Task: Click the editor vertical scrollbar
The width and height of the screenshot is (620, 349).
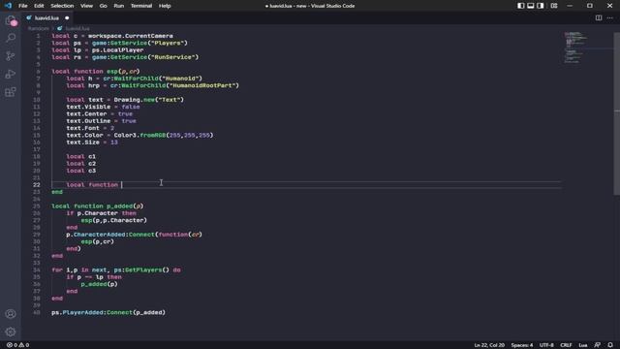Action: click(x=616, y=113)
